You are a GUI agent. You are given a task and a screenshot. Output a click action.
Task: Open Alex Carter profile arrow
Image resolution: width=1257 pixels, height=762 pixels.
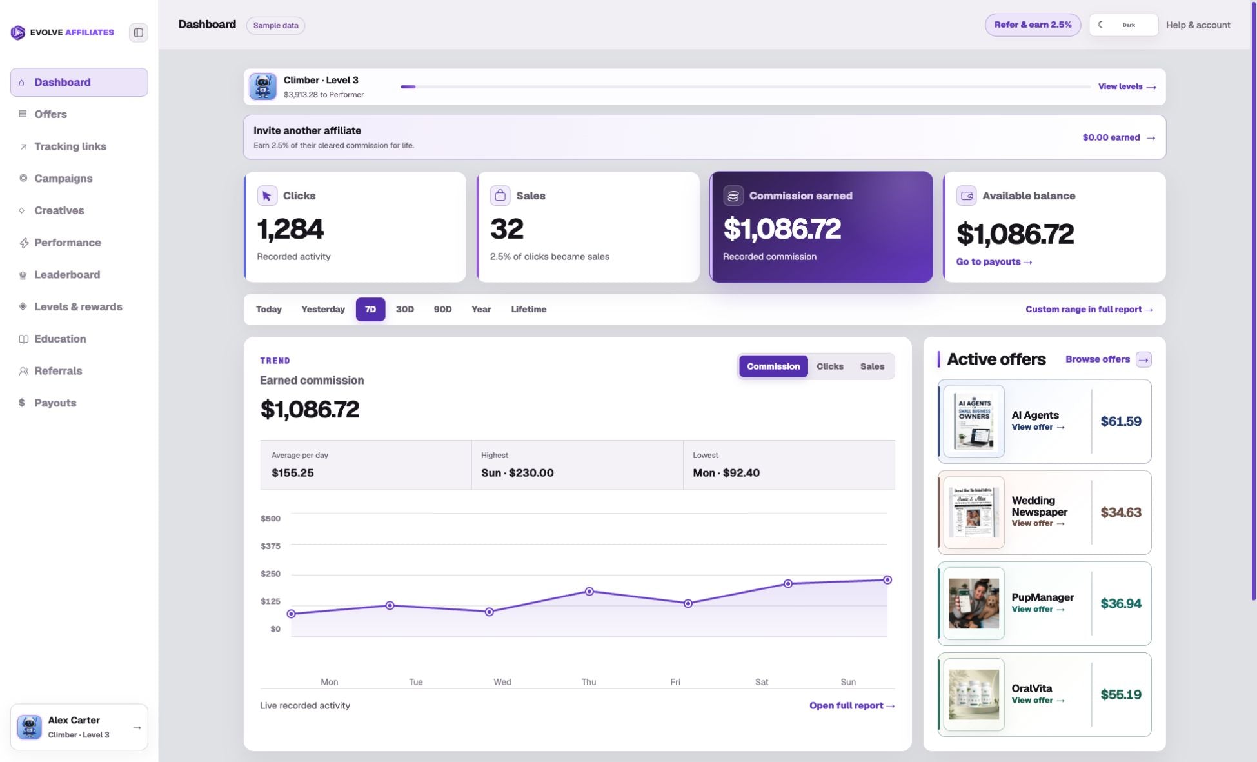coord(137,727)
